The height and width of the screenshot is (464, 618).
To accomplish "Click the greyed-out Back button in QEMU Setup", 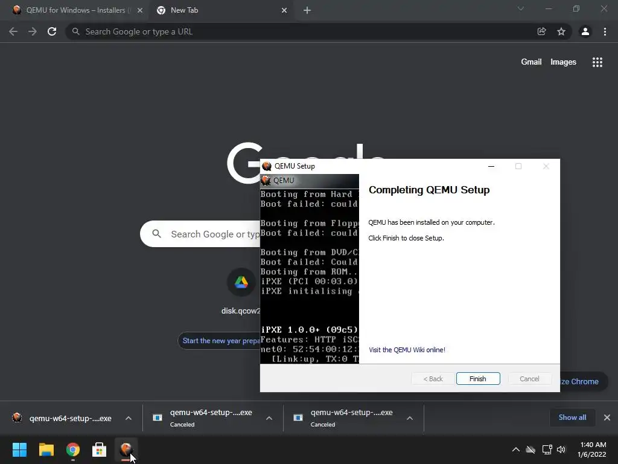I will click(x=433, y=379).
